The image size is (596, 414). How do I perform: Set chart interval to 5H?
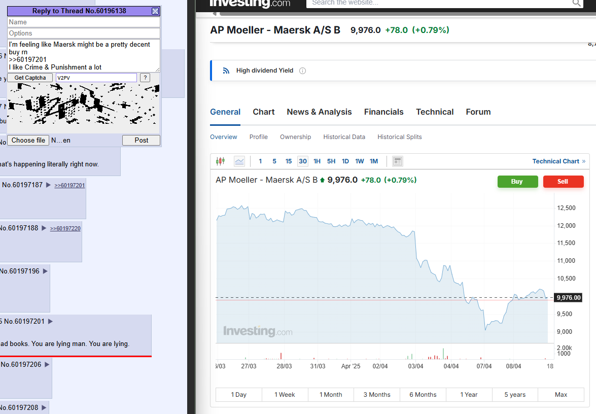tap(331, 161)
